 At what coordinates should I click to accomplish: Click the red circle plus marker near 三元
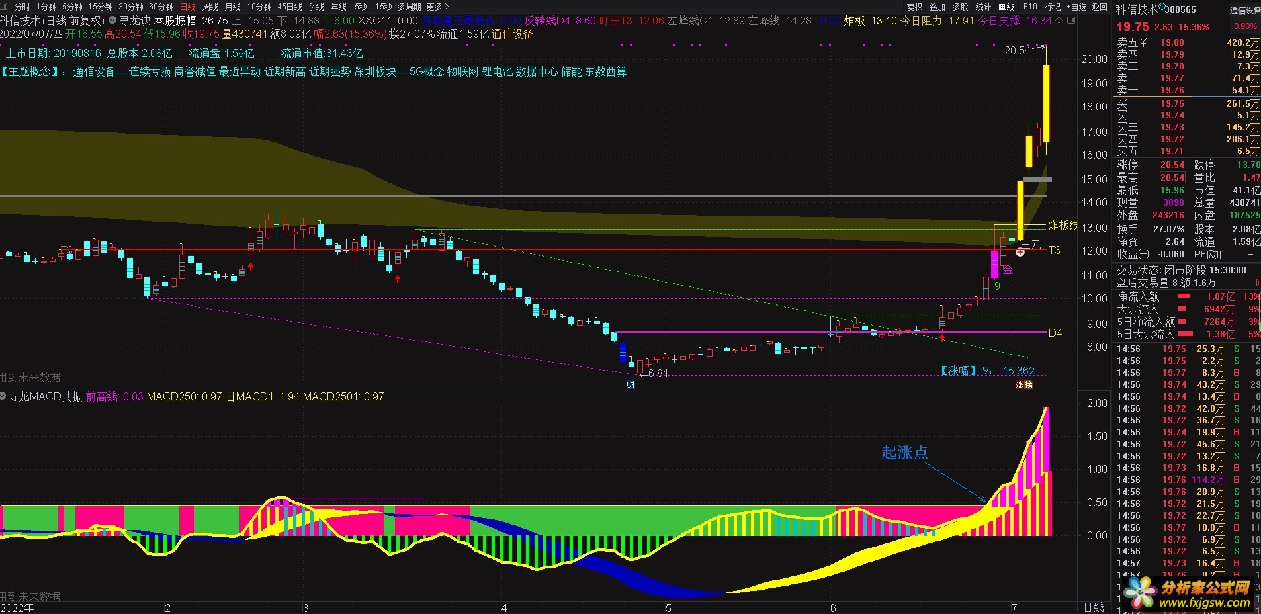(1020, 252)
